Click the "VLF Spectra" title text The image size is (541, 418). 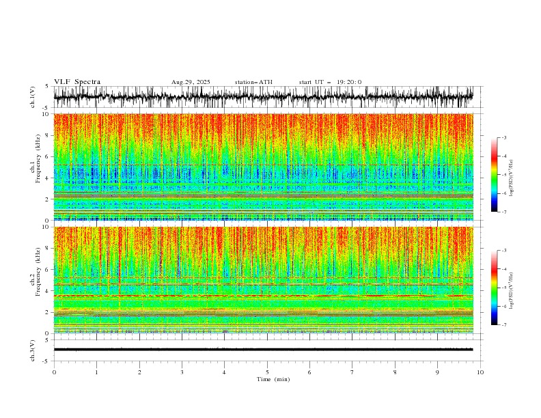[x=77, y=82]
